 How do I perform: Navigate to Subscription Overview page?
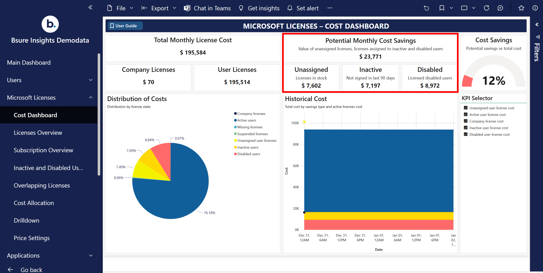pos(43,150)
